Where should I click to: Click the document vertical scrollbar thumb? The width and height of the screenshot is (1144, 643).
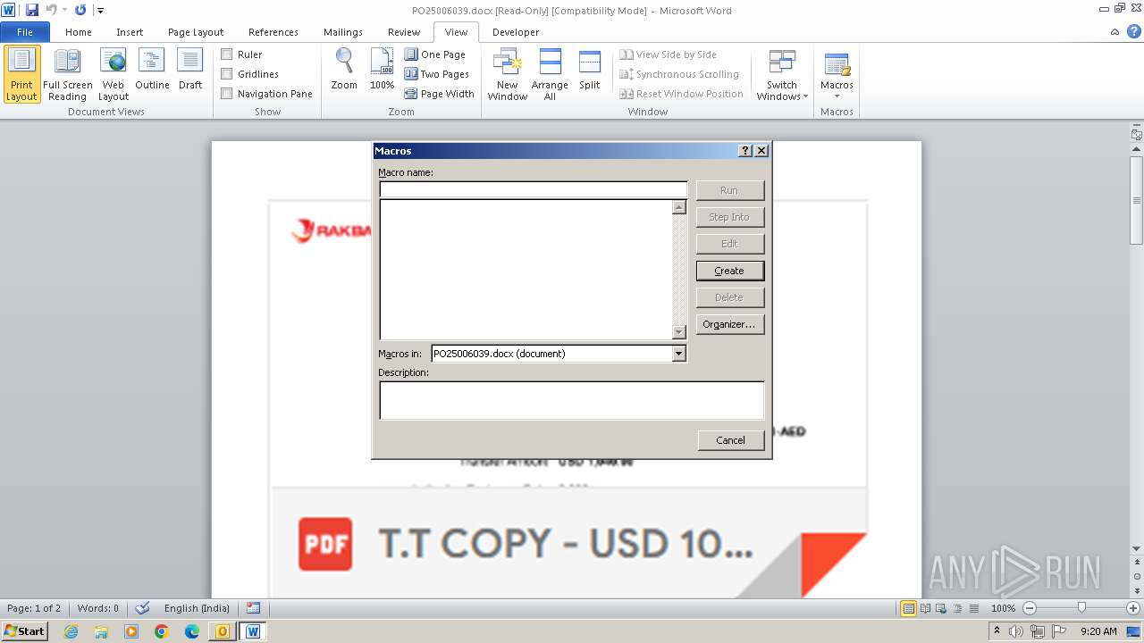1137,199
